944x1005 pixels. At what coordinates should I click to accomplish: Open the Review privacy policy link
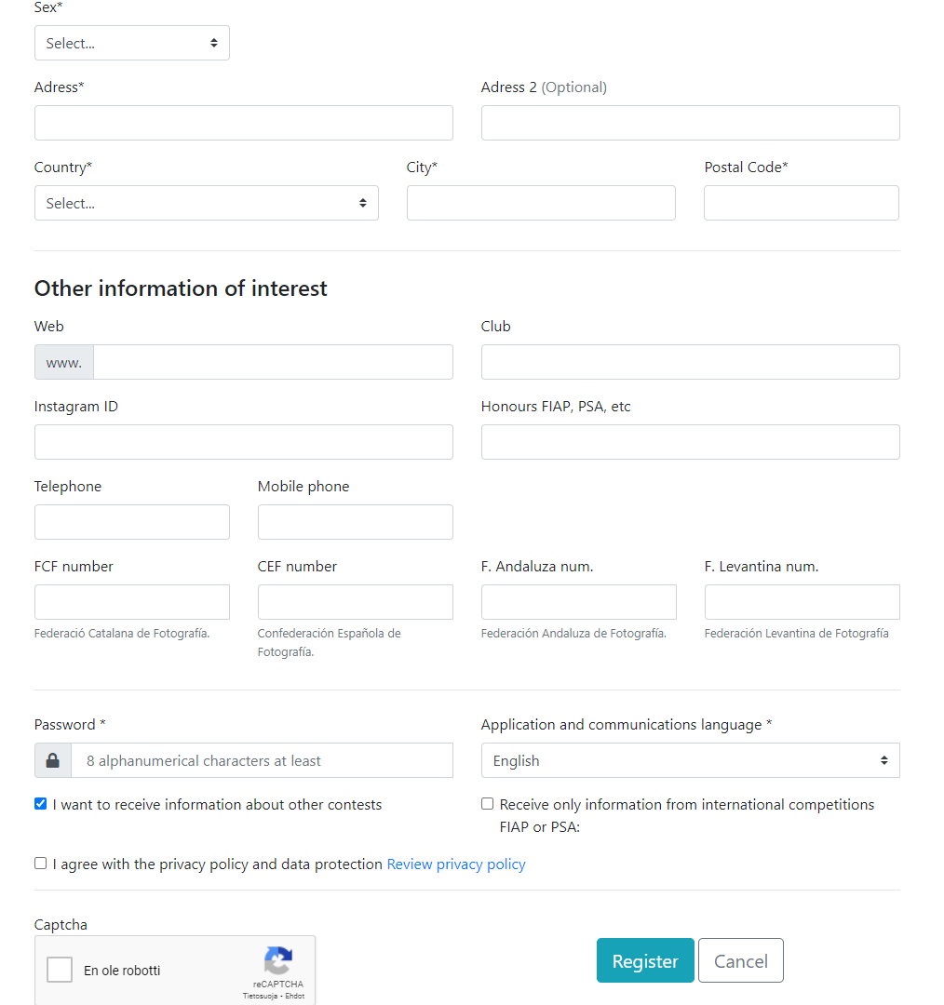[x=456, y=864]
